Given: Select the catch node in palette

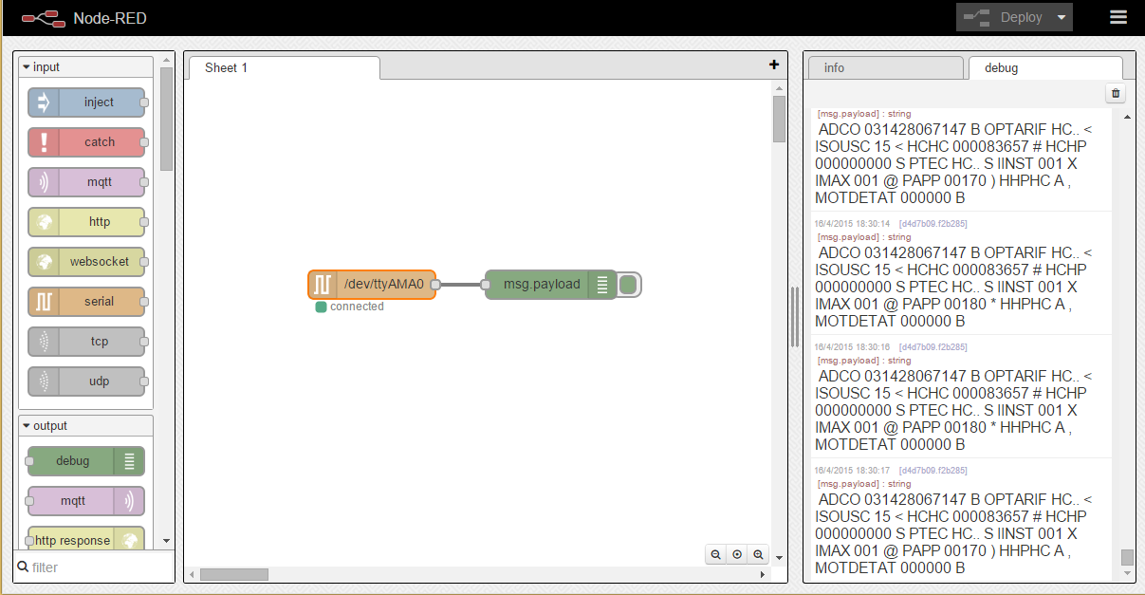Looking at the screenshot, I should click(86, 142).
